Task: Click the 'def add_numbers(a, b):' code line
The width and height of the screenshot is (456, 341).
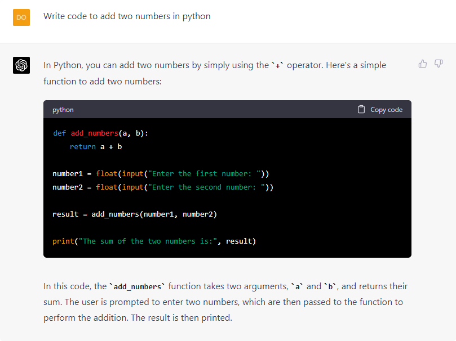Action: pyautogui.click(x=101, y=133)
